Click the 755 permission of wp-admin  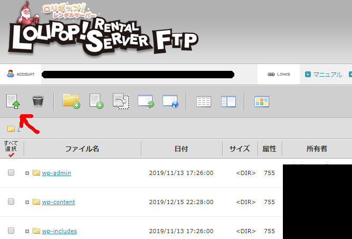tap(269, 173)
